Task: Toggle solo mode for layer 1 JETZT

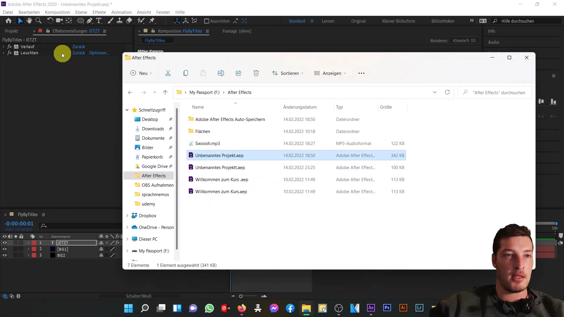Action: (16, 243)
